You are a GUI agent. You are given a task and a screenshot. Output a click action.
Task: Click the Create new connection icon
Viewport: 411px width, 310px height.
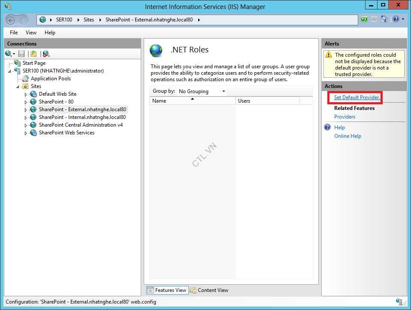[x=33, y=53]
